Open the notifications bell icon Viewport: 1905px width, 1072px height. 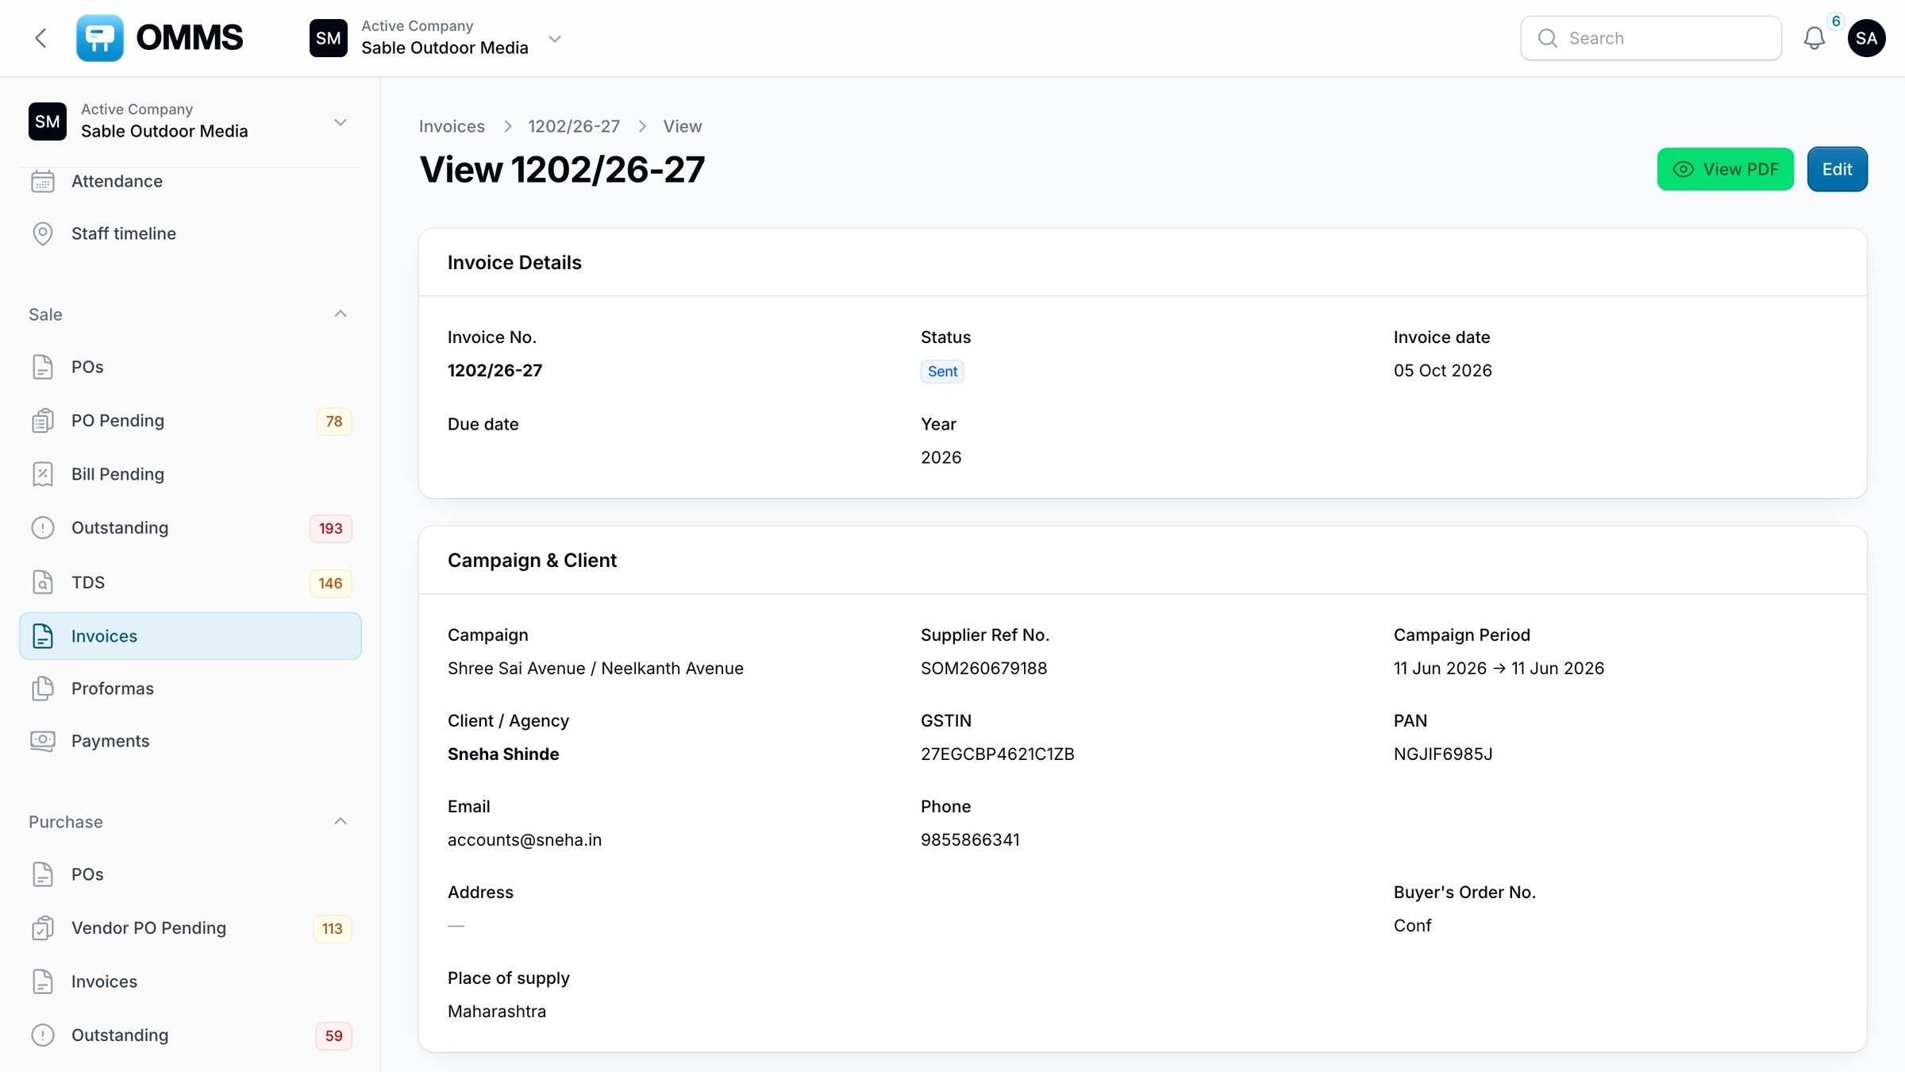[x=1814, y=38]
